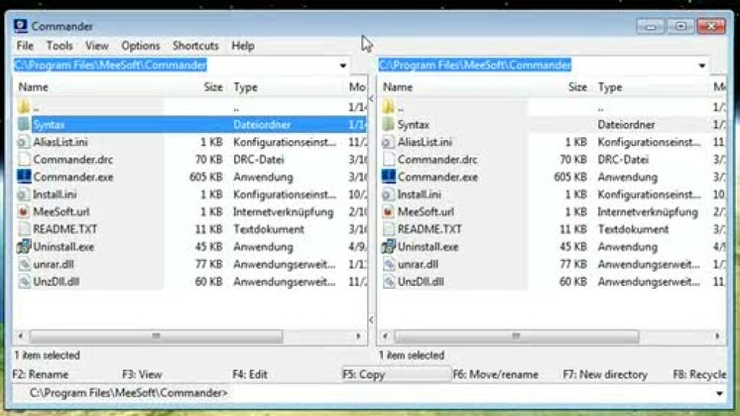Expand the right pane path dropdown
Image resolution: width=740 pixels, height=416 pixels.
tap(701, 66)
